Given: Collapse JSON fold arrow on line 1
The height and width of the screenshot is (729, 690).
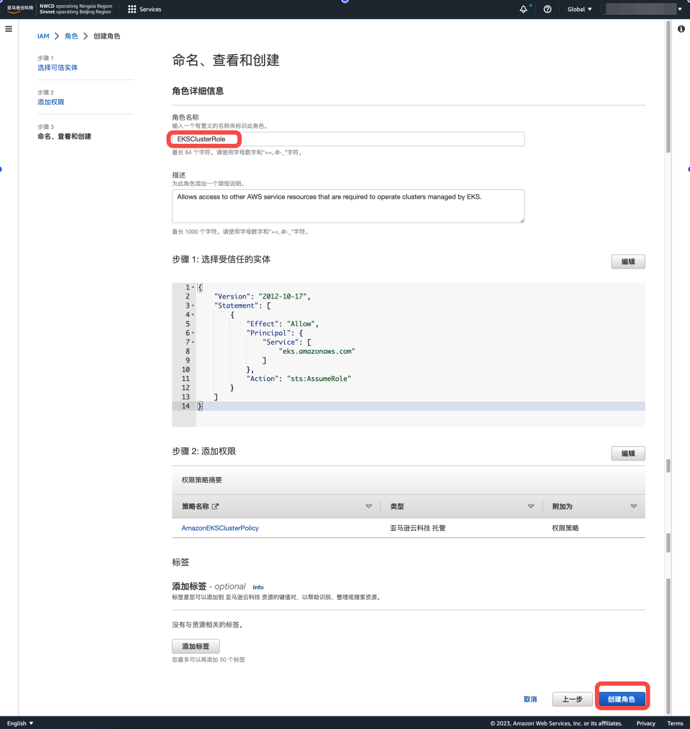Looking at the screenshot, I should point(193,287).
